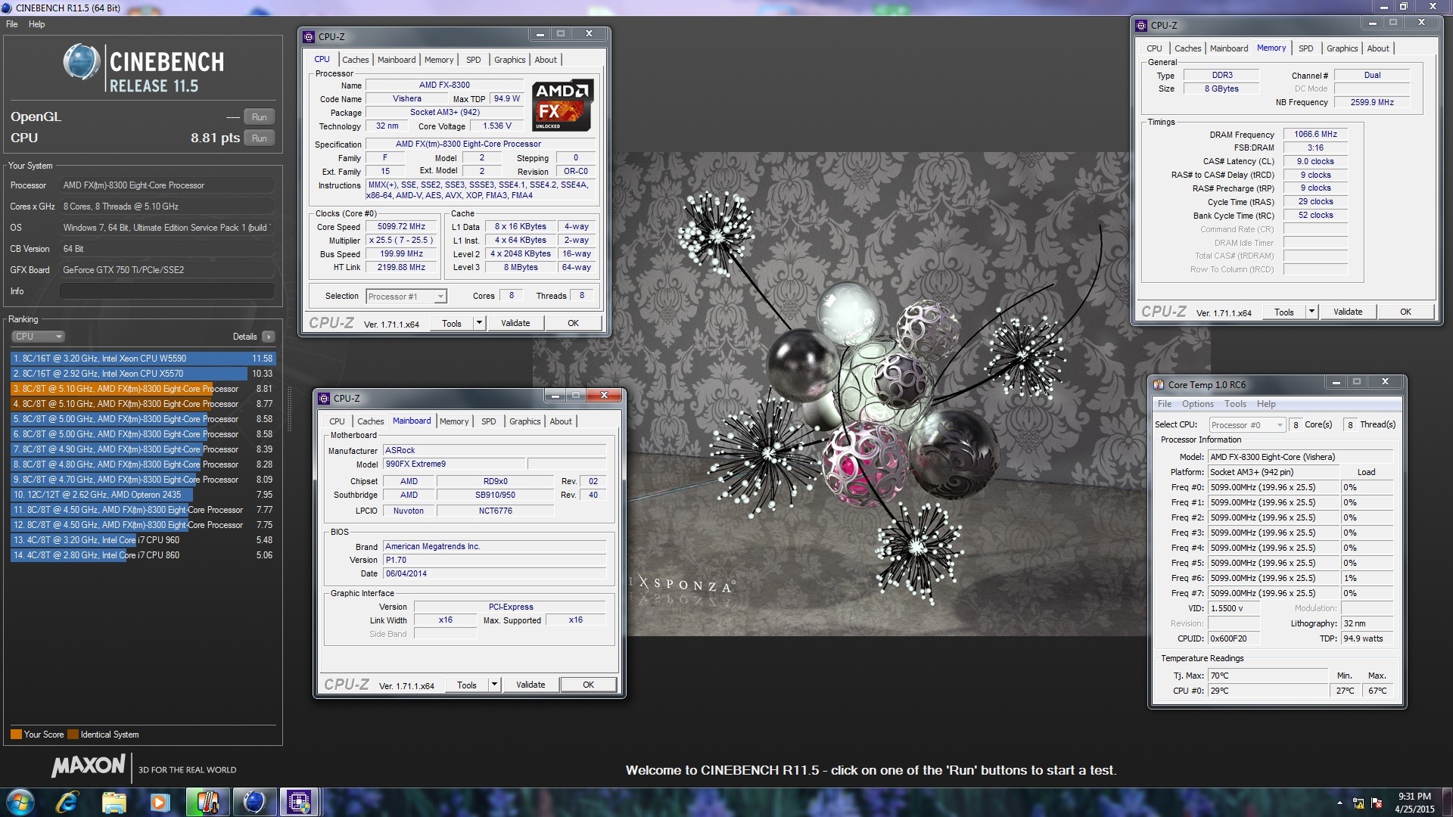
Task: Click OK in CPU-Z Memory window
Action: coord(1405,312)
